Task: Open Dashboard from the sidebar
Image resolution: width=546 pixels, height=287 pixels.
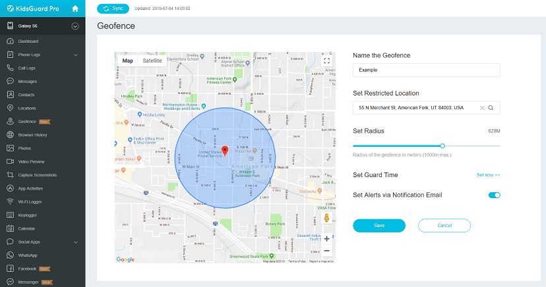Action: (28, 41)
